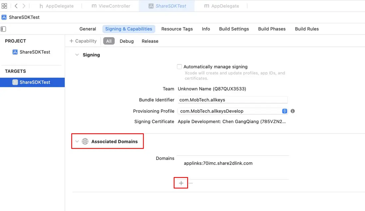Image resolution: width=365 pixels, height=211 pixels.
Task: Open the General tab
Action: [88, 29]
